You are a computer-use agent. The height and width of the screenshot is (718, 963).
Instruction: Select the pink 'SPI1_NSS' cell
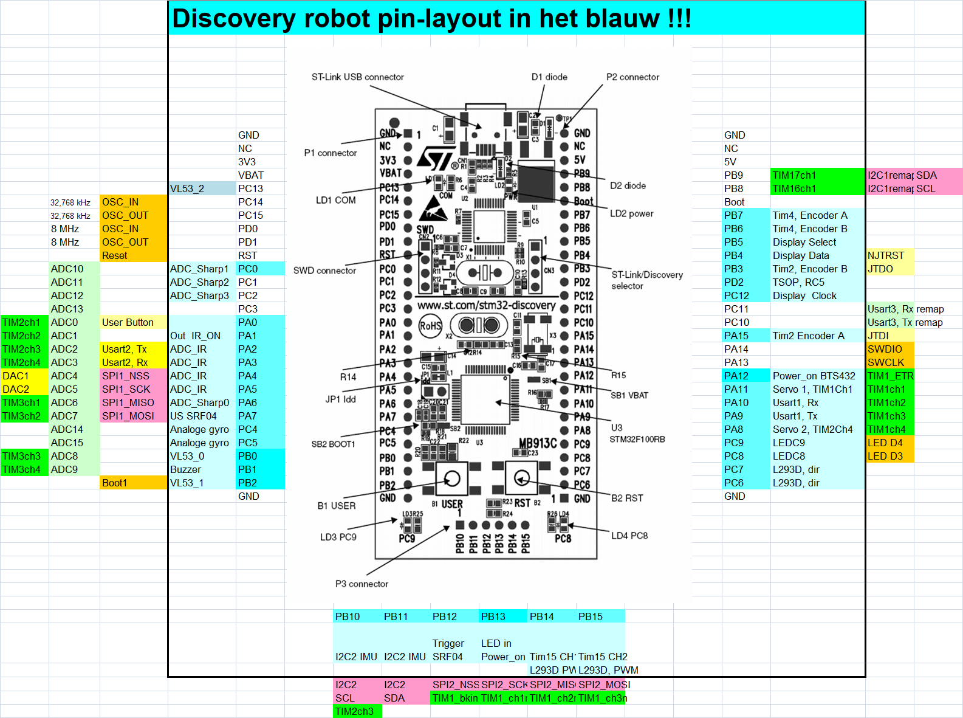[133, 376]
